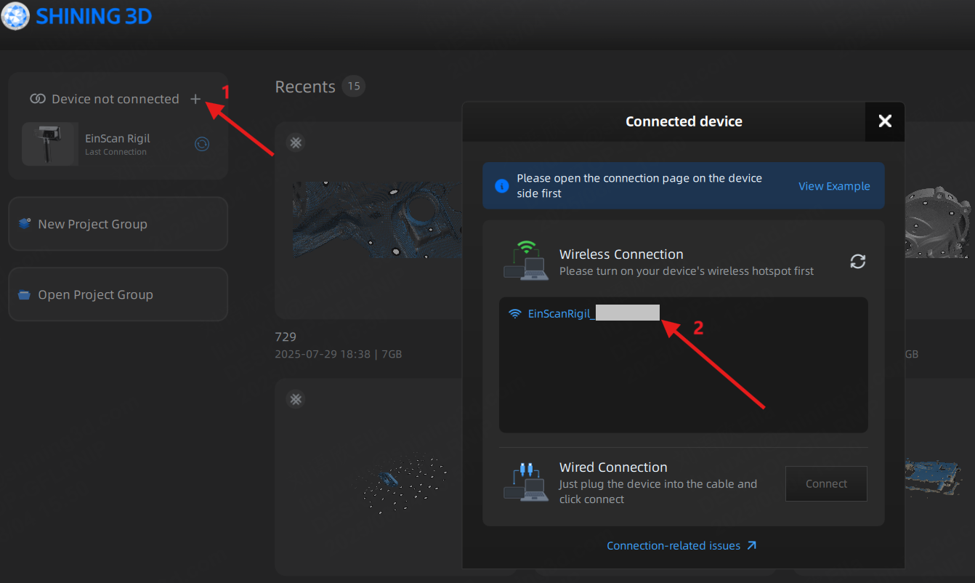The width and height of the screenshot is (975, 583).
Task: Click the info icon in blue banner
Action: (501, 186)
